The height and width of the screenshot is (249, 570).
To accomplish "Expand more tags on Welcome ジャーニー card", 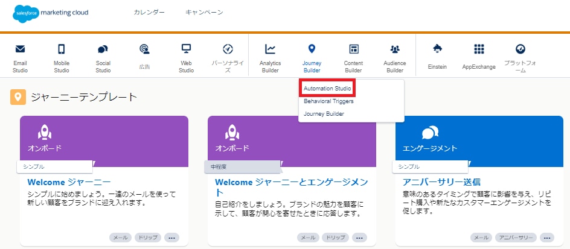I will click(172, 238).
